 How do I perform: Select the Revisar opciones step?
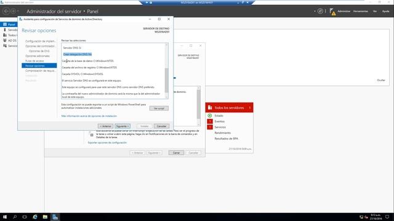pos(39,66)
